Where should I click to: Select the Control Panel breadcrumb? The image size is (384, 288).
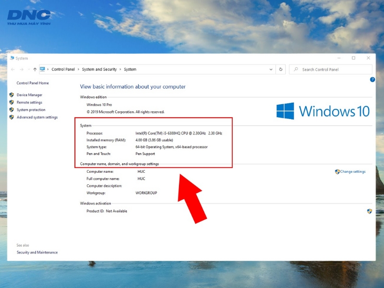(x=63, y=69)
